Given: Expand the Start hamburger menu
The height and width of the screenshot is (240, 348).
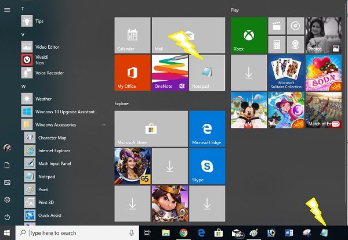Looking at the screenshot, I should pyautogui.click(x=7, y=10).
